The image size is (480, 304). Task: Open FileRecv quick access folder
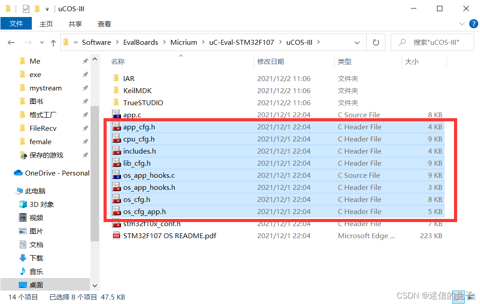tap(43, 128)
